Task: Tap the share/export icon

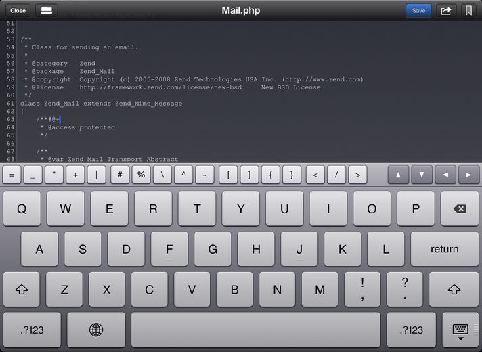Action: point(446,10)
